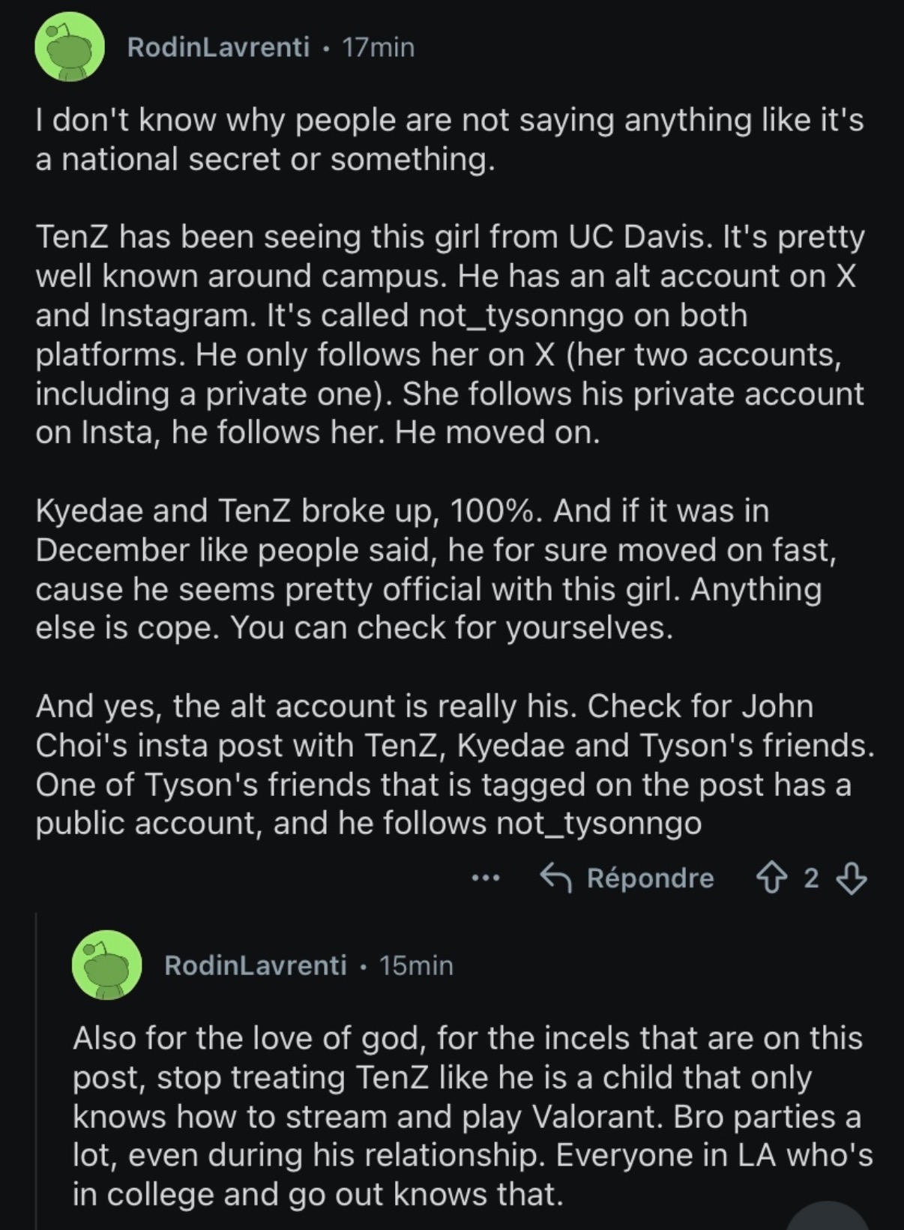
Task: Tap the paragraph starting "I don't know why"
Action: (450, 139)
